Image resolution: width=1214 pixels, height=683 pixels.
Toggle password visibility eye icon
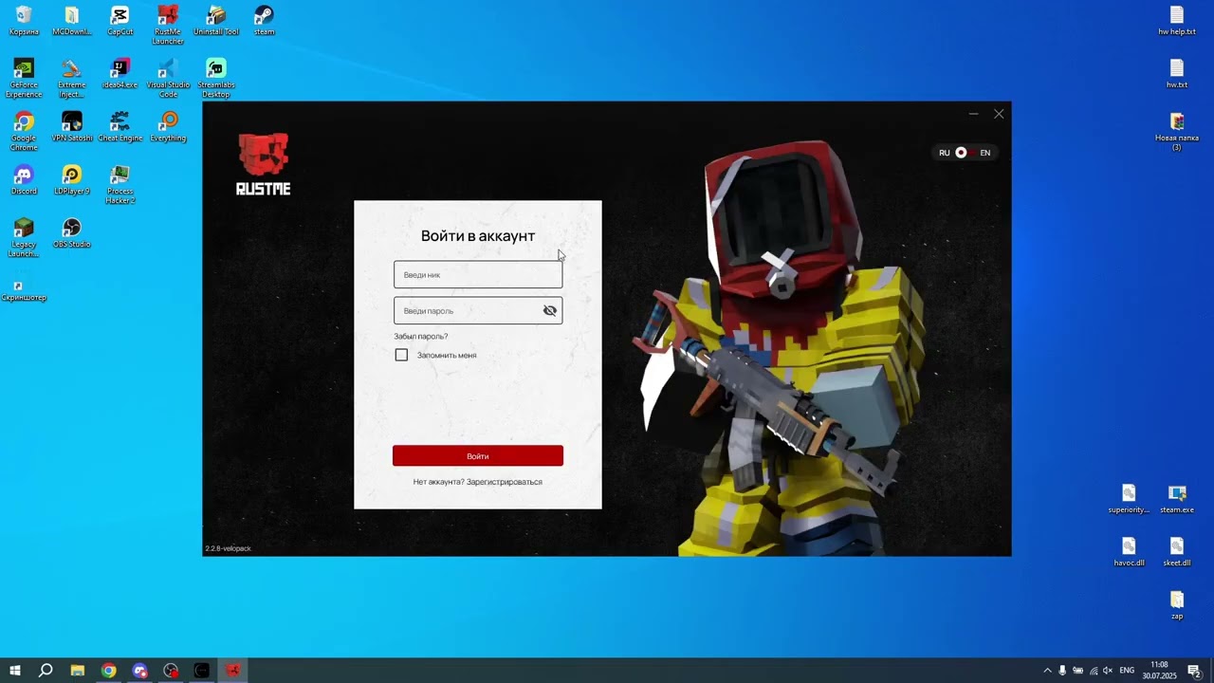[550, 310]
